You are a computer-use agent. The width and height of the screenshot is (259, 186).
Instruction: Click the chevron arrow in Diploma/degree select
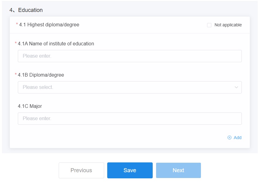click(236, 87)
